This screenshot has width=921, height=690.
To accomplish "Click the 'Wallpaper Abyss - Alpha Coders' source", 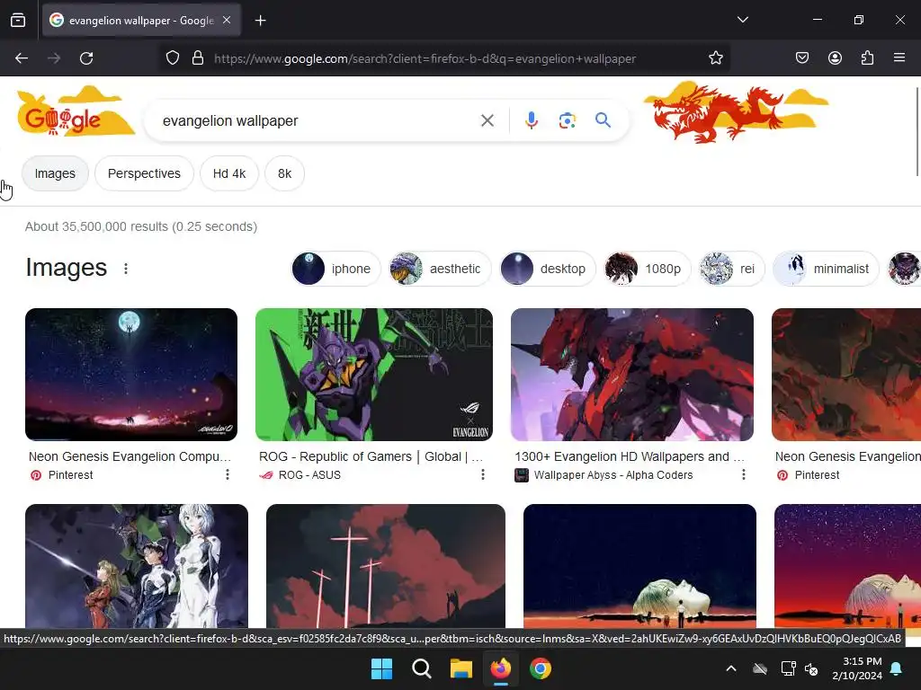I will 613,475.
